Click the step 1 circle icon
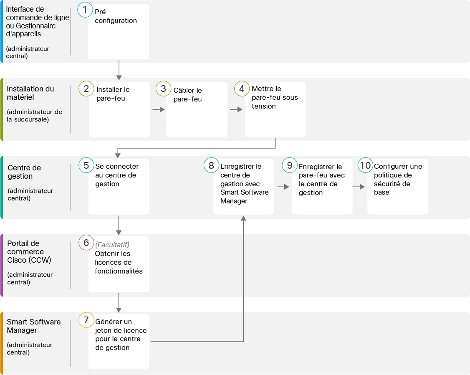470x375 pixels. (x=85, y=10)
